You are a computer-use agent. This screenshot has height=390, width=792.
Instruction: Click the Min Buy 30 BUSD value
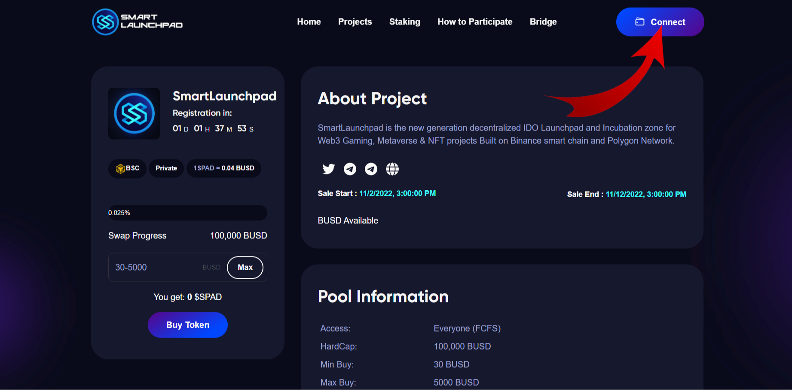pyautogui.click(x=452, y=364)
